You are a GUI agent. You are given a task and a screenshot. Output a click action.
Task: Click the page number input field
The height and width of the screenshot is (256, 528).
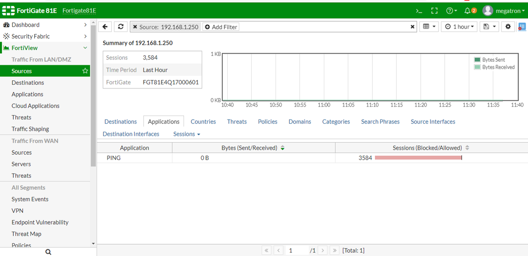(296, 250)
